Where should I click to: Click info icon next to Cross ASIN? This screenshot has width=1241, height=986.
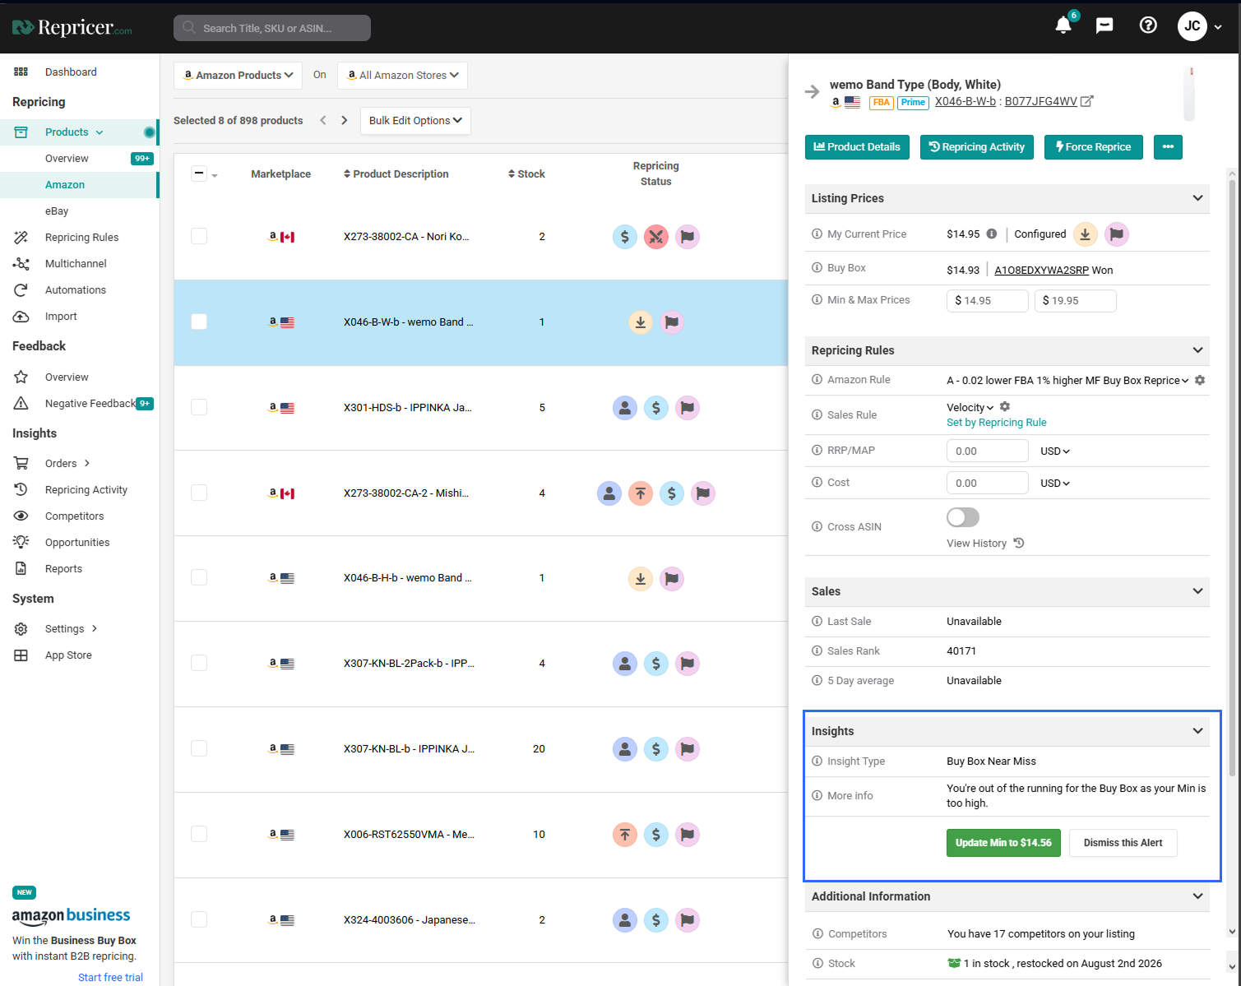coord(817,526)
